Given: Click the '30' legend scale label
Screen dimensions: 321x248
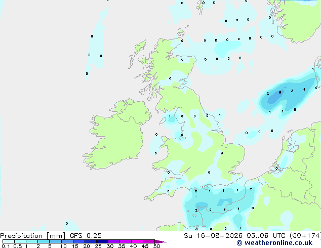Looking at the screenshot, I should (110, 246).
